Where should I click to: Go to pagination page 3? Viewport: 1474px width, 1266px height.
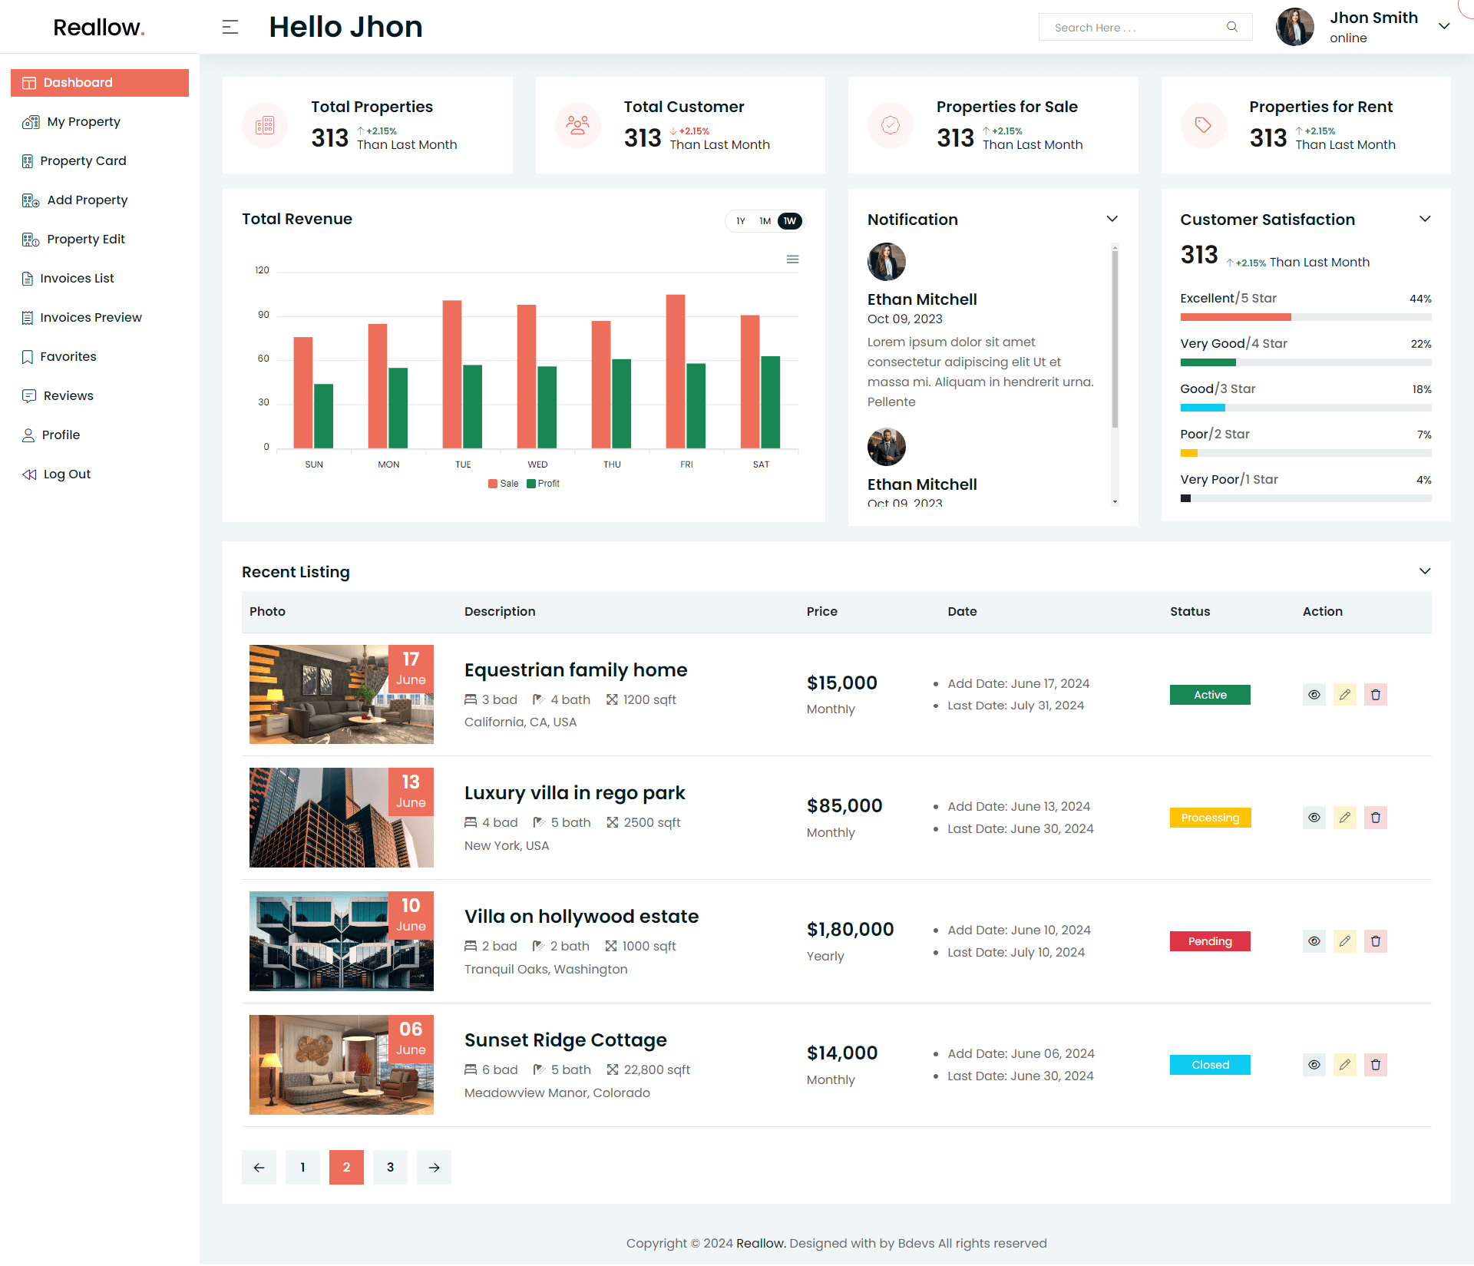(x=390, y=1168)
